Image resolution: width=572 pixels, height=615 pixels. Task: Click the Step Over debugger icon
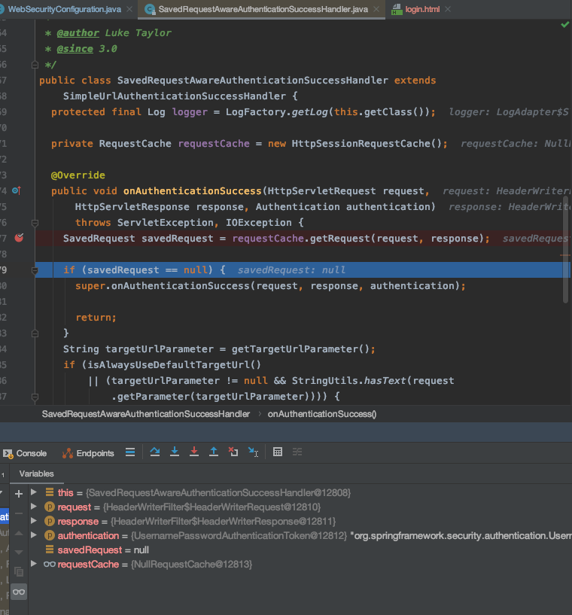[x=155, y=452]
